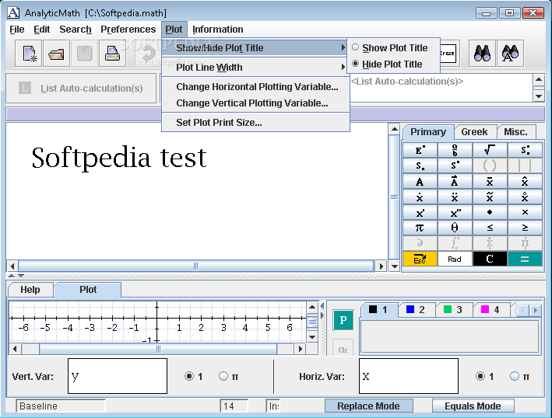Insert the theta symbol

455,228
